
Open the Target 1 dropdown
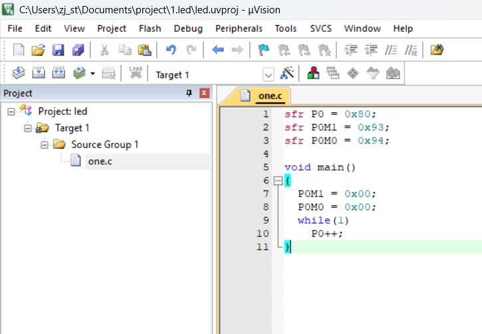(x=269, y=74)
